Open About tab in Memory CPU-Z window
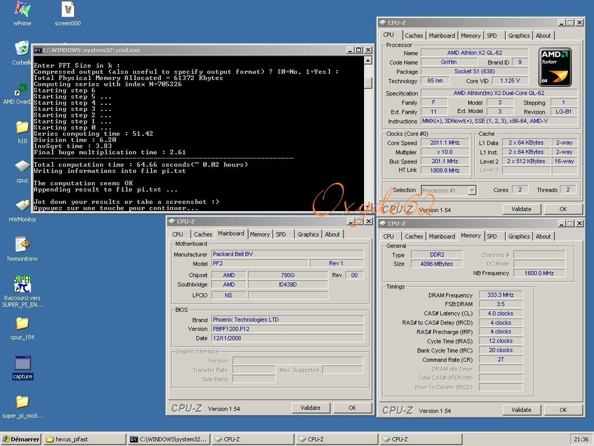The image size is (594, 446). point(543,236)
